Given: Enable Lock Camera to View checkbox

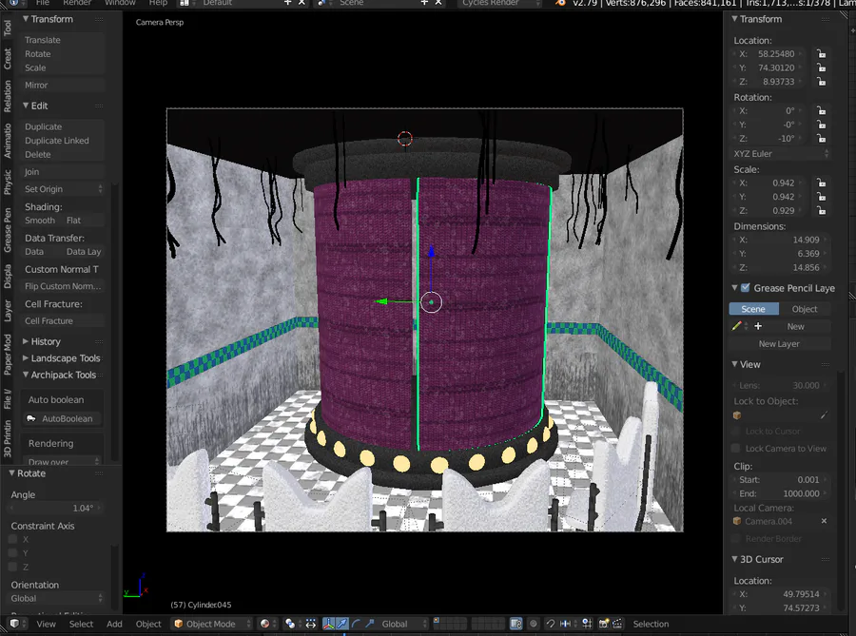Looking at the screenshot, I should pyautogui.click(x=736, y=449).
